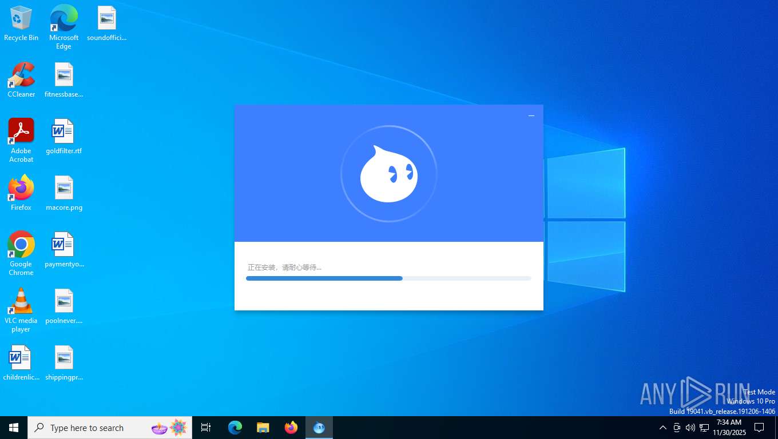Open the notification center

759,428
